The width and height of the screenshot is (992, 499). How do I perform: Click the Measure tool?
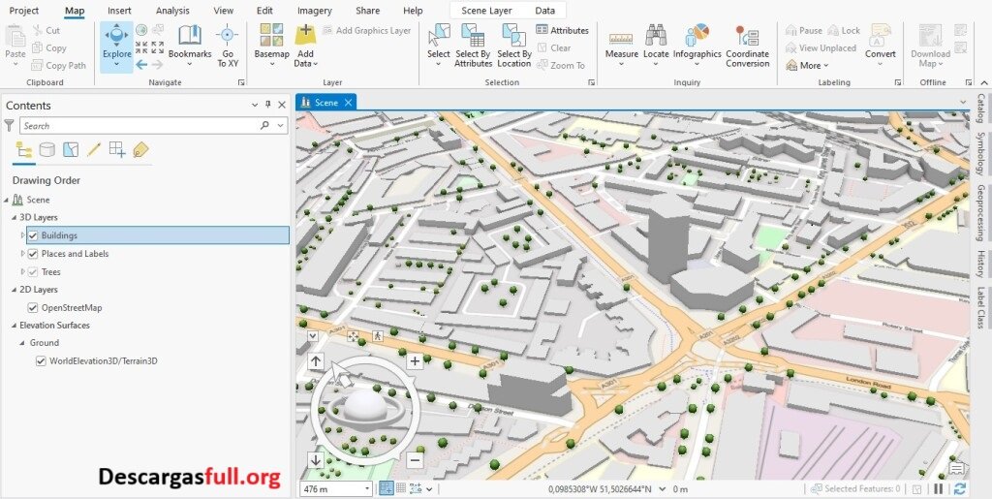(621, 45)
